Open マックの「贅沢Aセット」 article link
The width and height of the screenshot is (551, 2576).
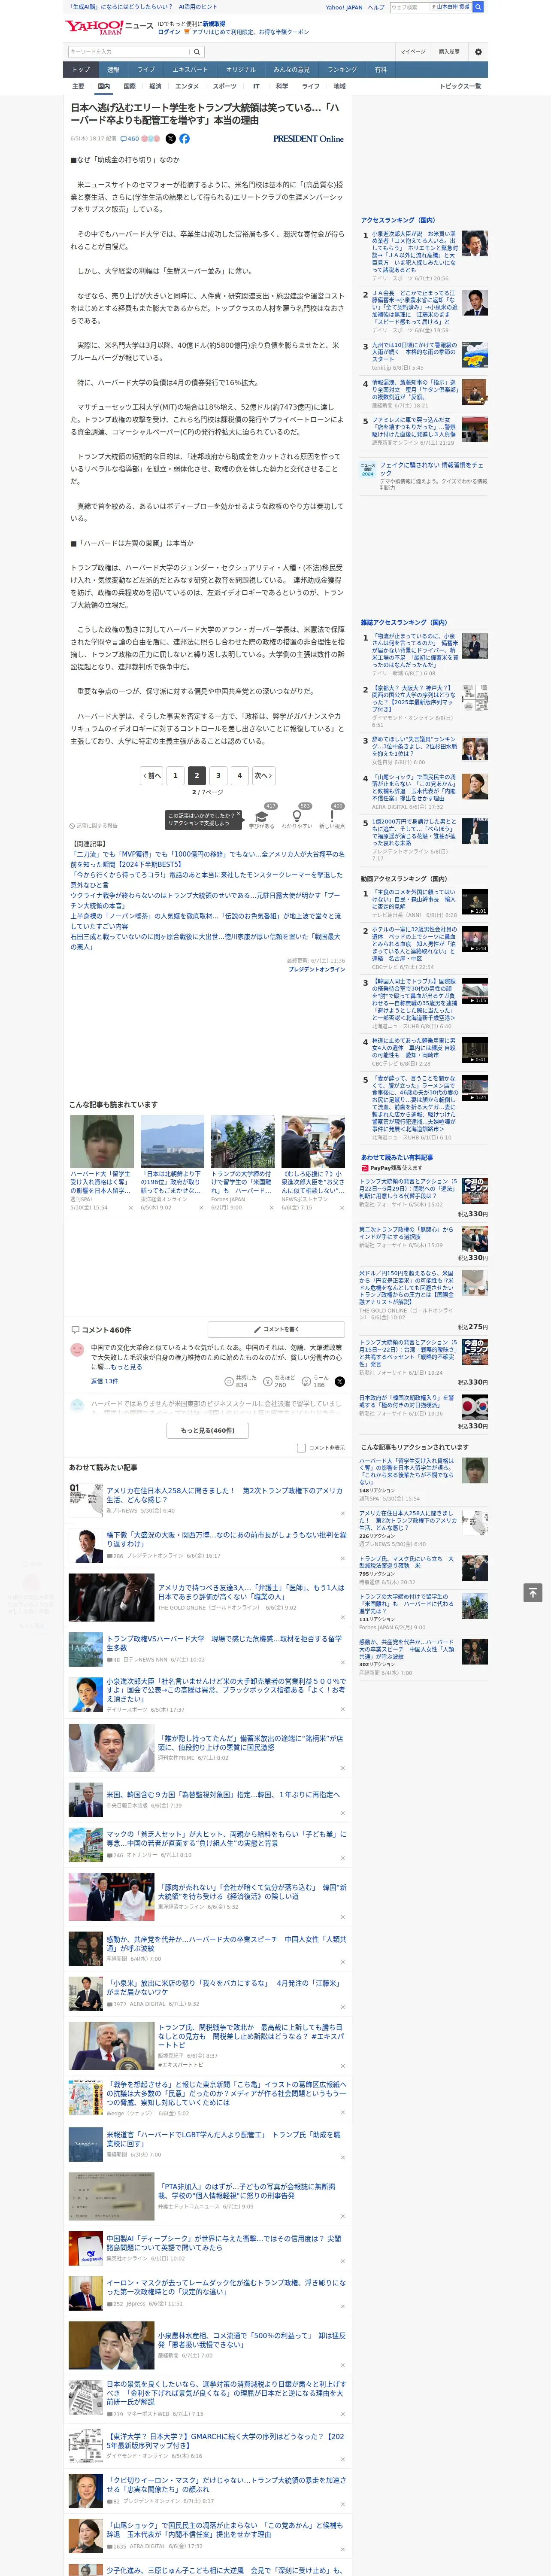[226, 1839]
